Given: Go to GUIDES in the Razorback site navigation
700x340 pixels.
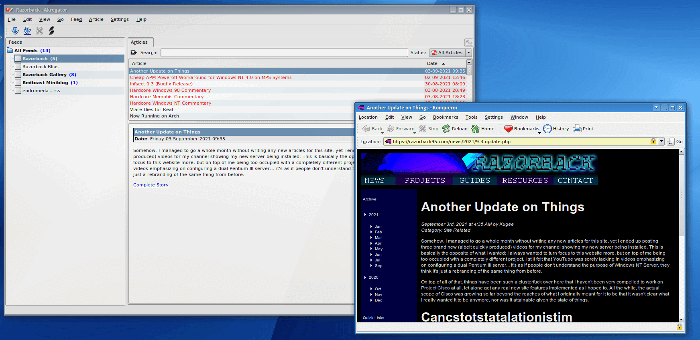Looking at the screenshot, I should click(x=475, y=180).
